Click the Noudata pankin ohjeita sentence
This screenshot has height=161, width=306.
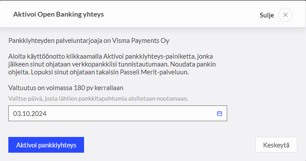[112, 68]
